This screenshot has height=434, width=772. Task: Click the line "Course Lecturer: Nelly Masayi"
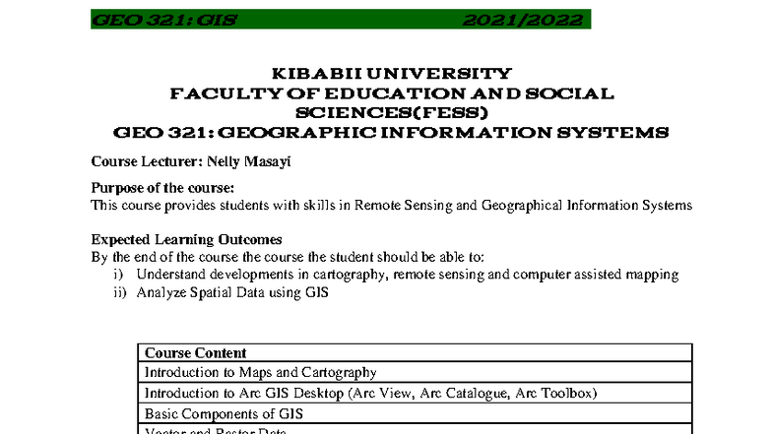click(191, 161)
